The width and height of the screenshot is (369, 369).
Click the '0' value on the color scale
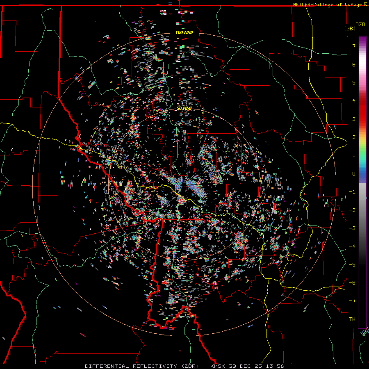(x=354, y=174)
